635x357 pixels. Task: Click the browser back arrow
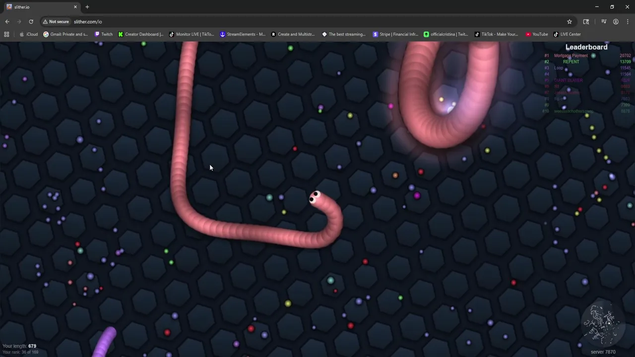click(7, 22)
